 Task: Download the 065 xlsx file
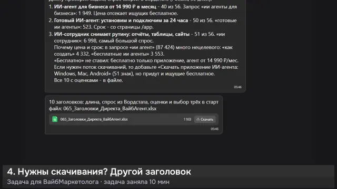tap(205, 119)
